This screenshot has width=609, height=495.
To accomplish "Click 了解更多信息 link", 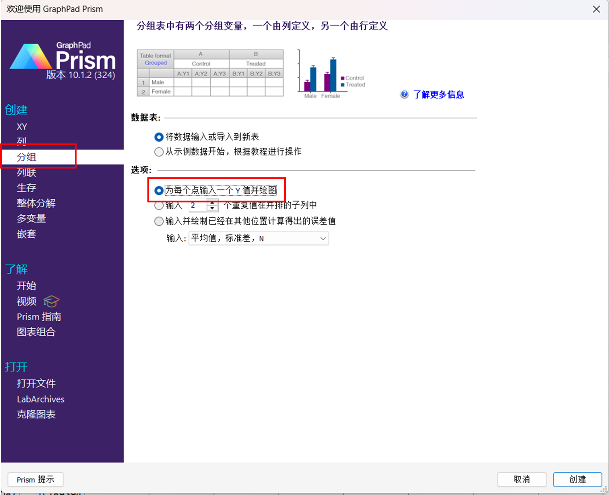I will pyautogui.click(x=439, y=95).
